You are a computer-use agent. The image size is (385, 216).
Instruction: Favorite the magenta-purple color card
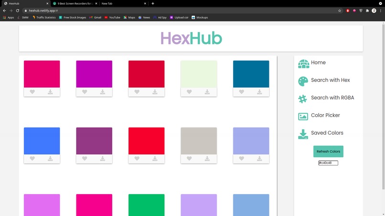[x=85, y=92]
